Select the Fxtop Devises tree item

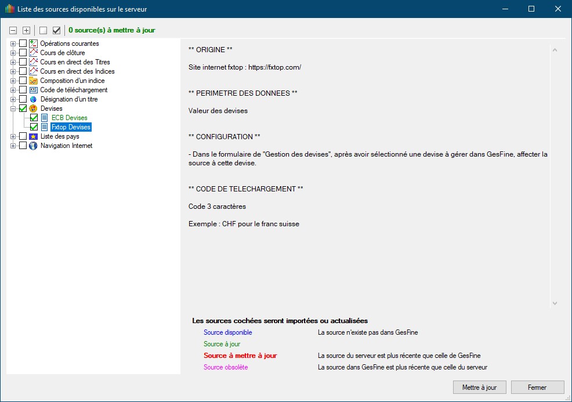coord(70,127)
